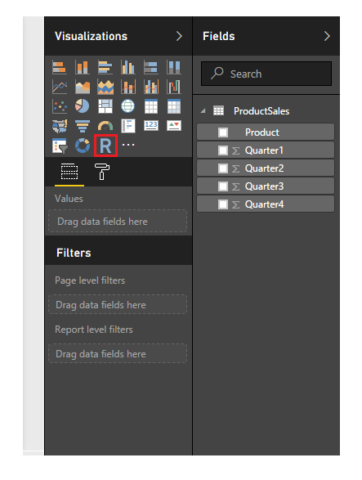Enable the Quarter3 field checkbox

pyautogui.click(x=223, y=186)
